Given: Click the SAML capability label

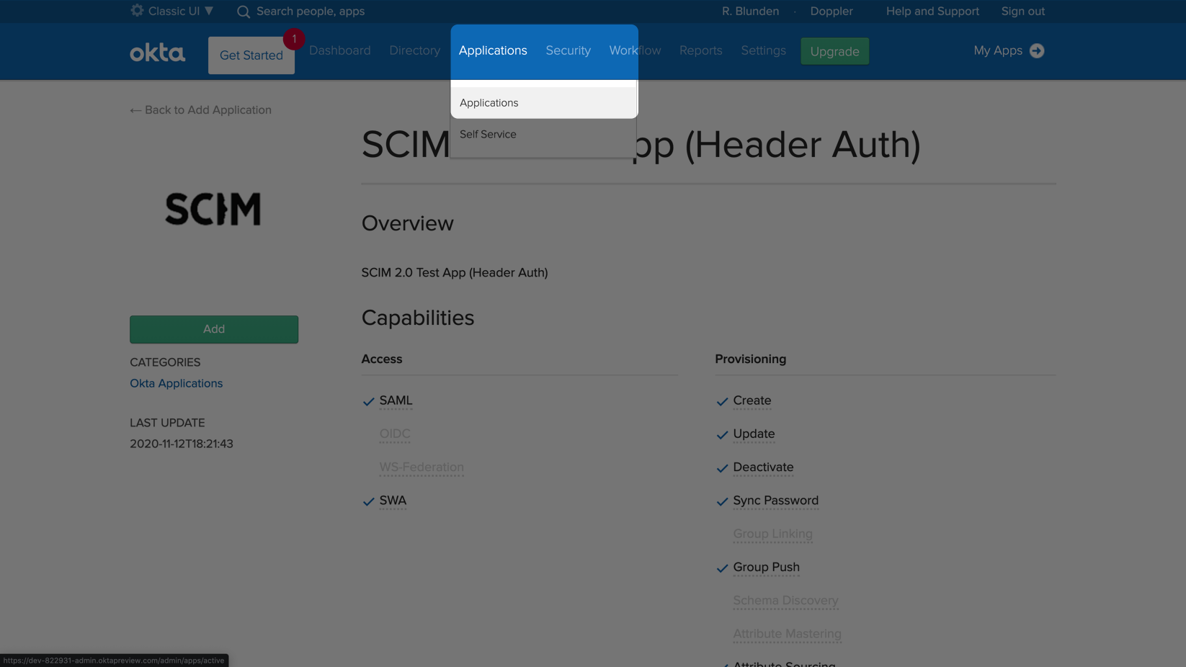Looking at the screenshot, I should tap(396, 400).
